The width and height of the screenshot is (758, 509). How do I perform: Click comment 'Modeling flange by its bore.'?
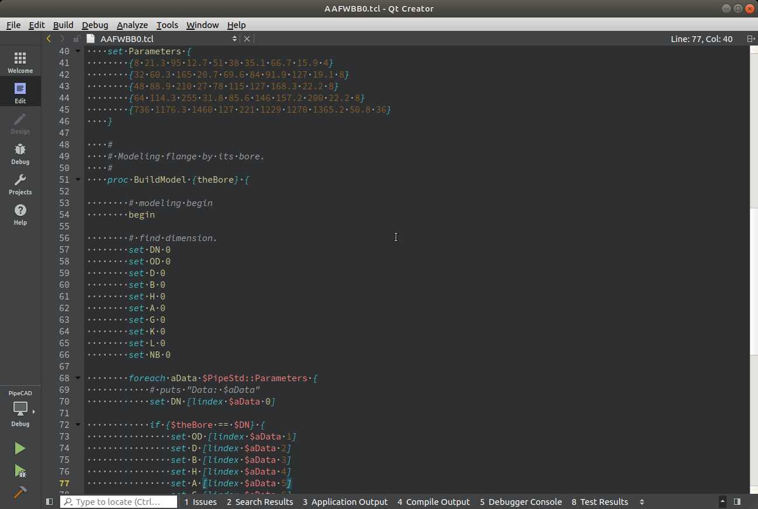click(191, 156)
